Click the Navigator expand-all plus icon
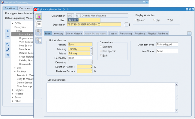The height and width of the screenshot is (119, 195). coord(7,50)
